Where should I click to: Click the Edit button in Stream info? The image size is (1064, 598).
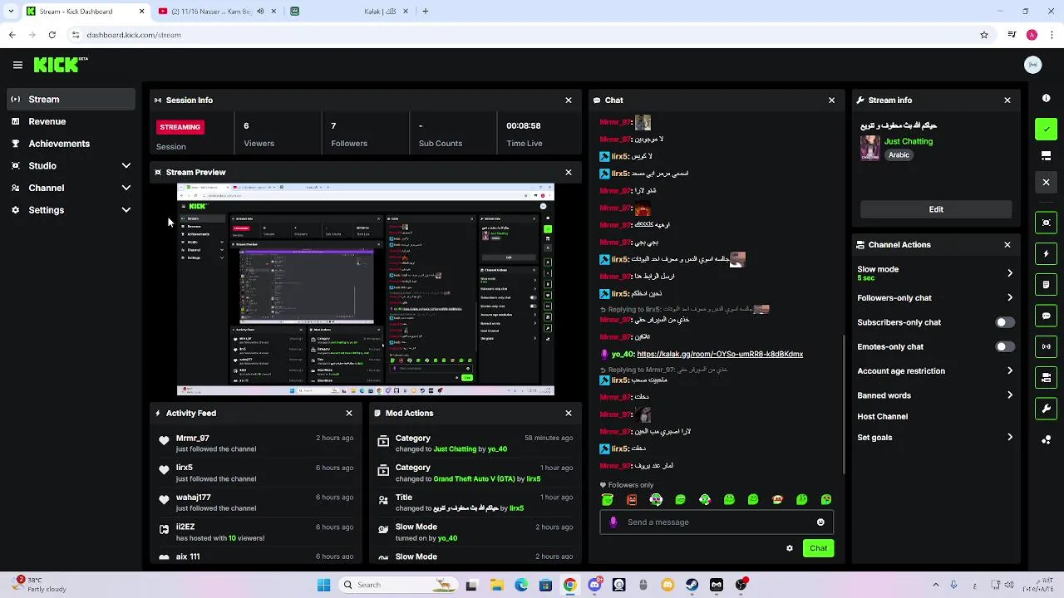[936, 209]
